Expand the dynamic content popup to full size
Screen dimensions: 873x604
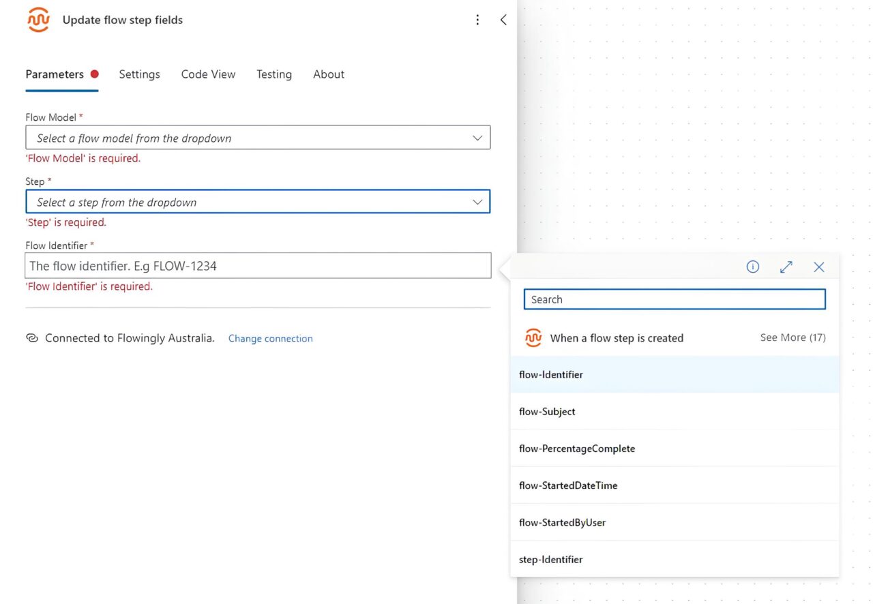[x=786, y=267]
